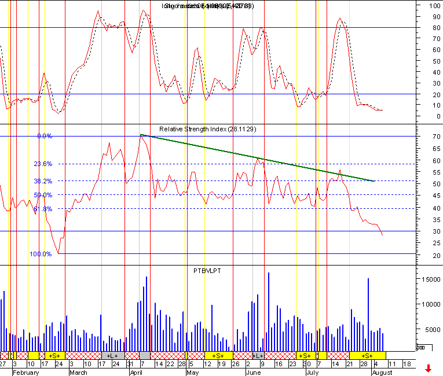
Task: Click the 15000 value on volume scale
Action: 431,279
